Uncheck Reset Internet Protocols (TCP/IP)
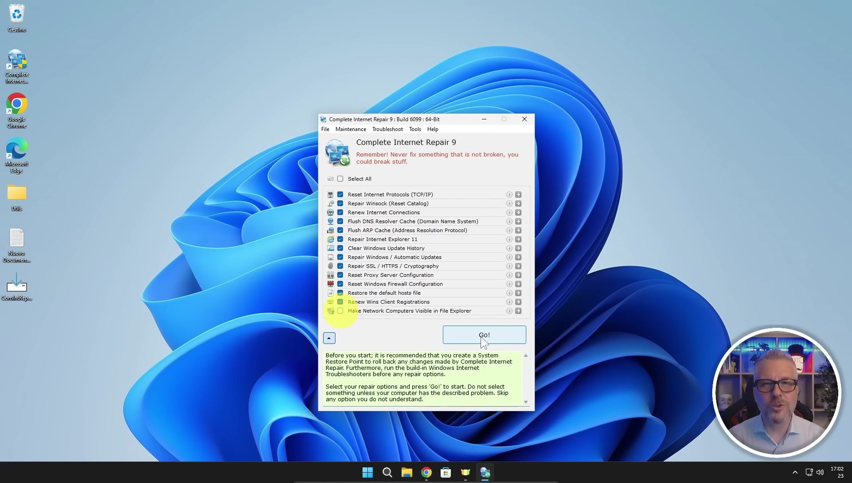Image resolution: width=852 pixels, height=483 pixels. coord(340,194)
